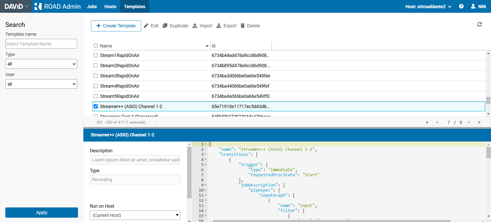Switch to the Jobs tab
Screen dimensions: 491x222
click(x=92, y=6)
